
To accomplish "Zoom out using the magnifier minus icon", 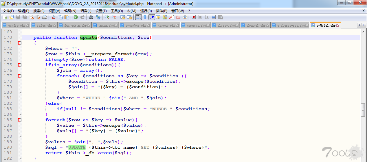I will pyautogui.click(x=113, y=17).
